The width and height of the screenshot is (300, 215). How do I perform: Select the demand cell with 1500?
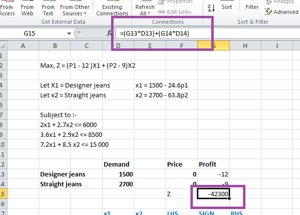point(118,174)
